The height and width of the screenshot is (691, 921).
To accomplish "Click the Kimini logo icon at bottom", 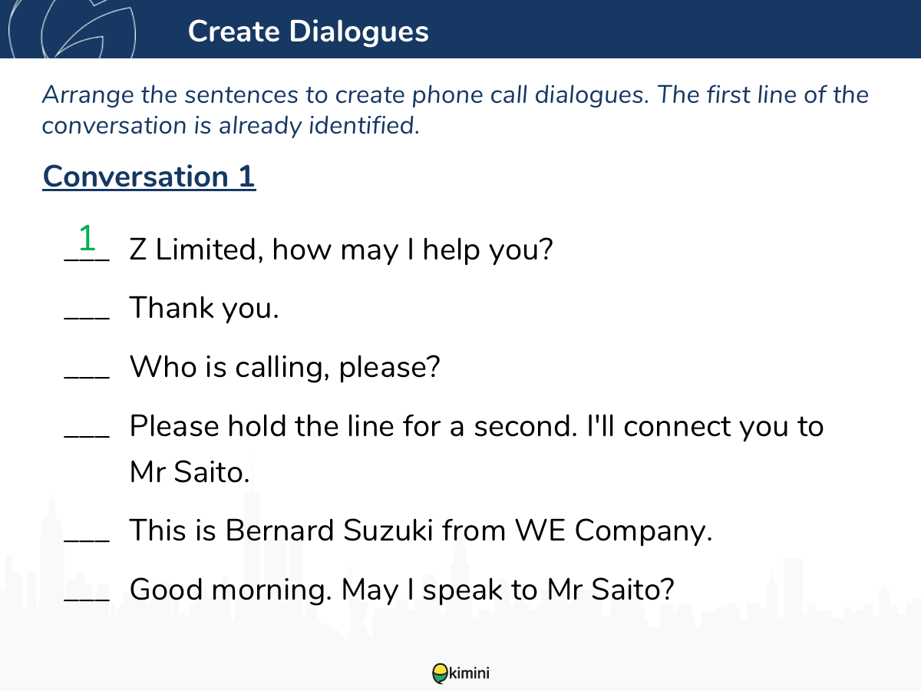I will [x=441, y=673].
